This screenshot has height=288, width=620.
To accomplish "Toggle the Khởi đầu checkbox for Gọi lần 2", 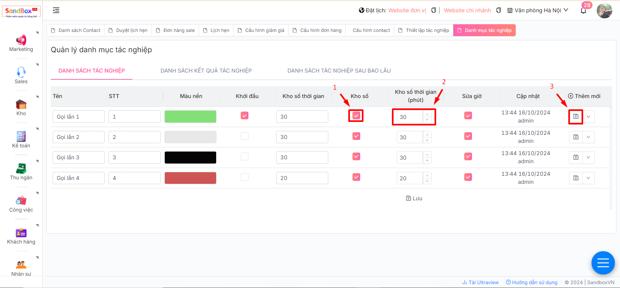I will point(245,136).
